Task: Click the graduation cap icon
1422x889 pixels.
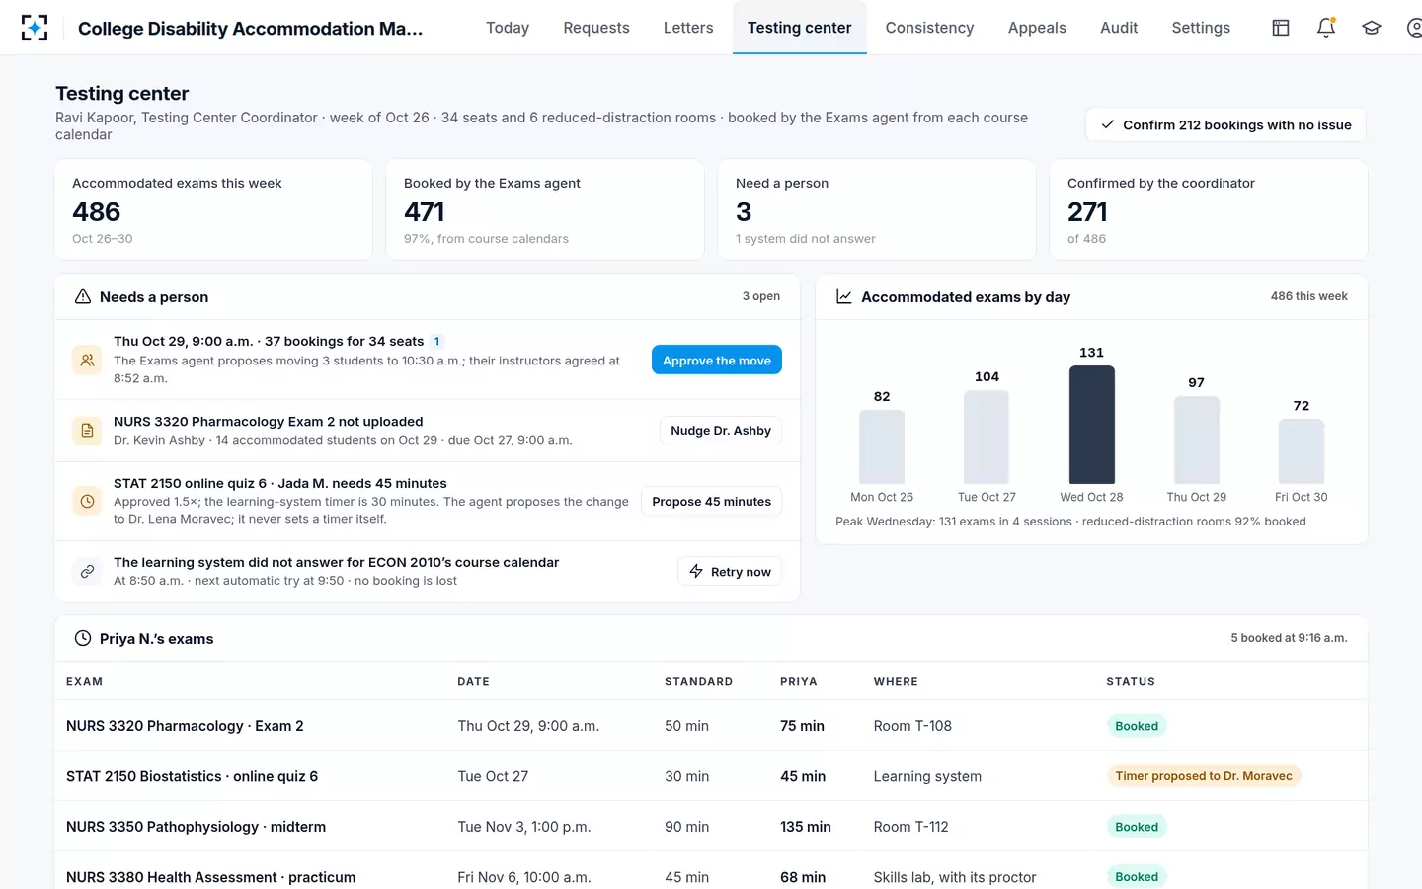Action: [x=1372, y=28]
